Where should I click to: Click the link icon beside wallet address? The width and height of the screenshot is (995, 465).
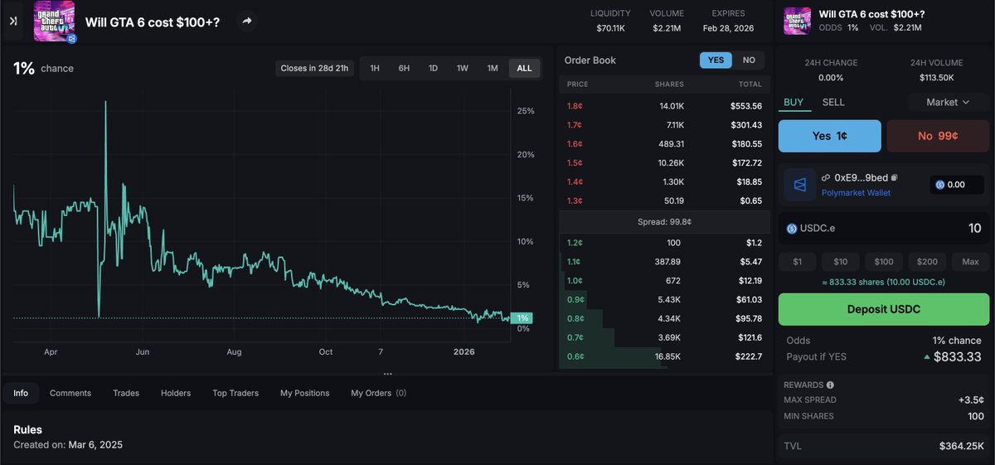pos(826,177)
